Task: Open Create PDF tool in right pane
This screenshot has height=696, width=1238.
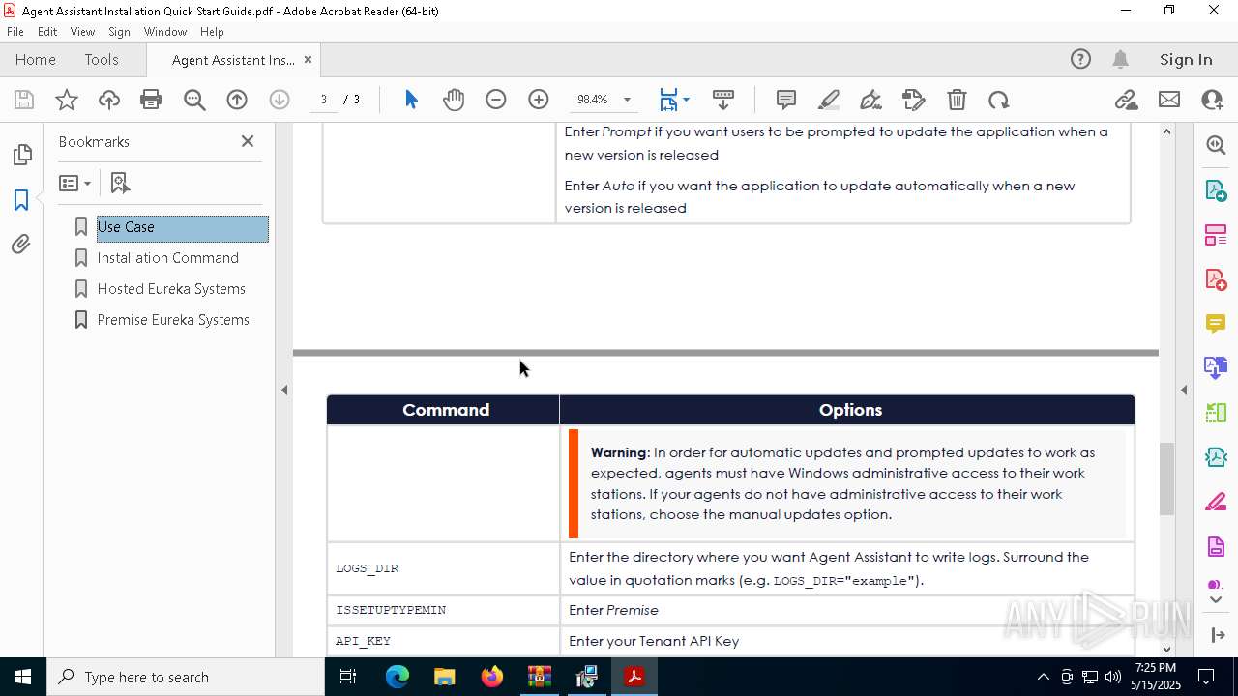Action: (1216, 279)
